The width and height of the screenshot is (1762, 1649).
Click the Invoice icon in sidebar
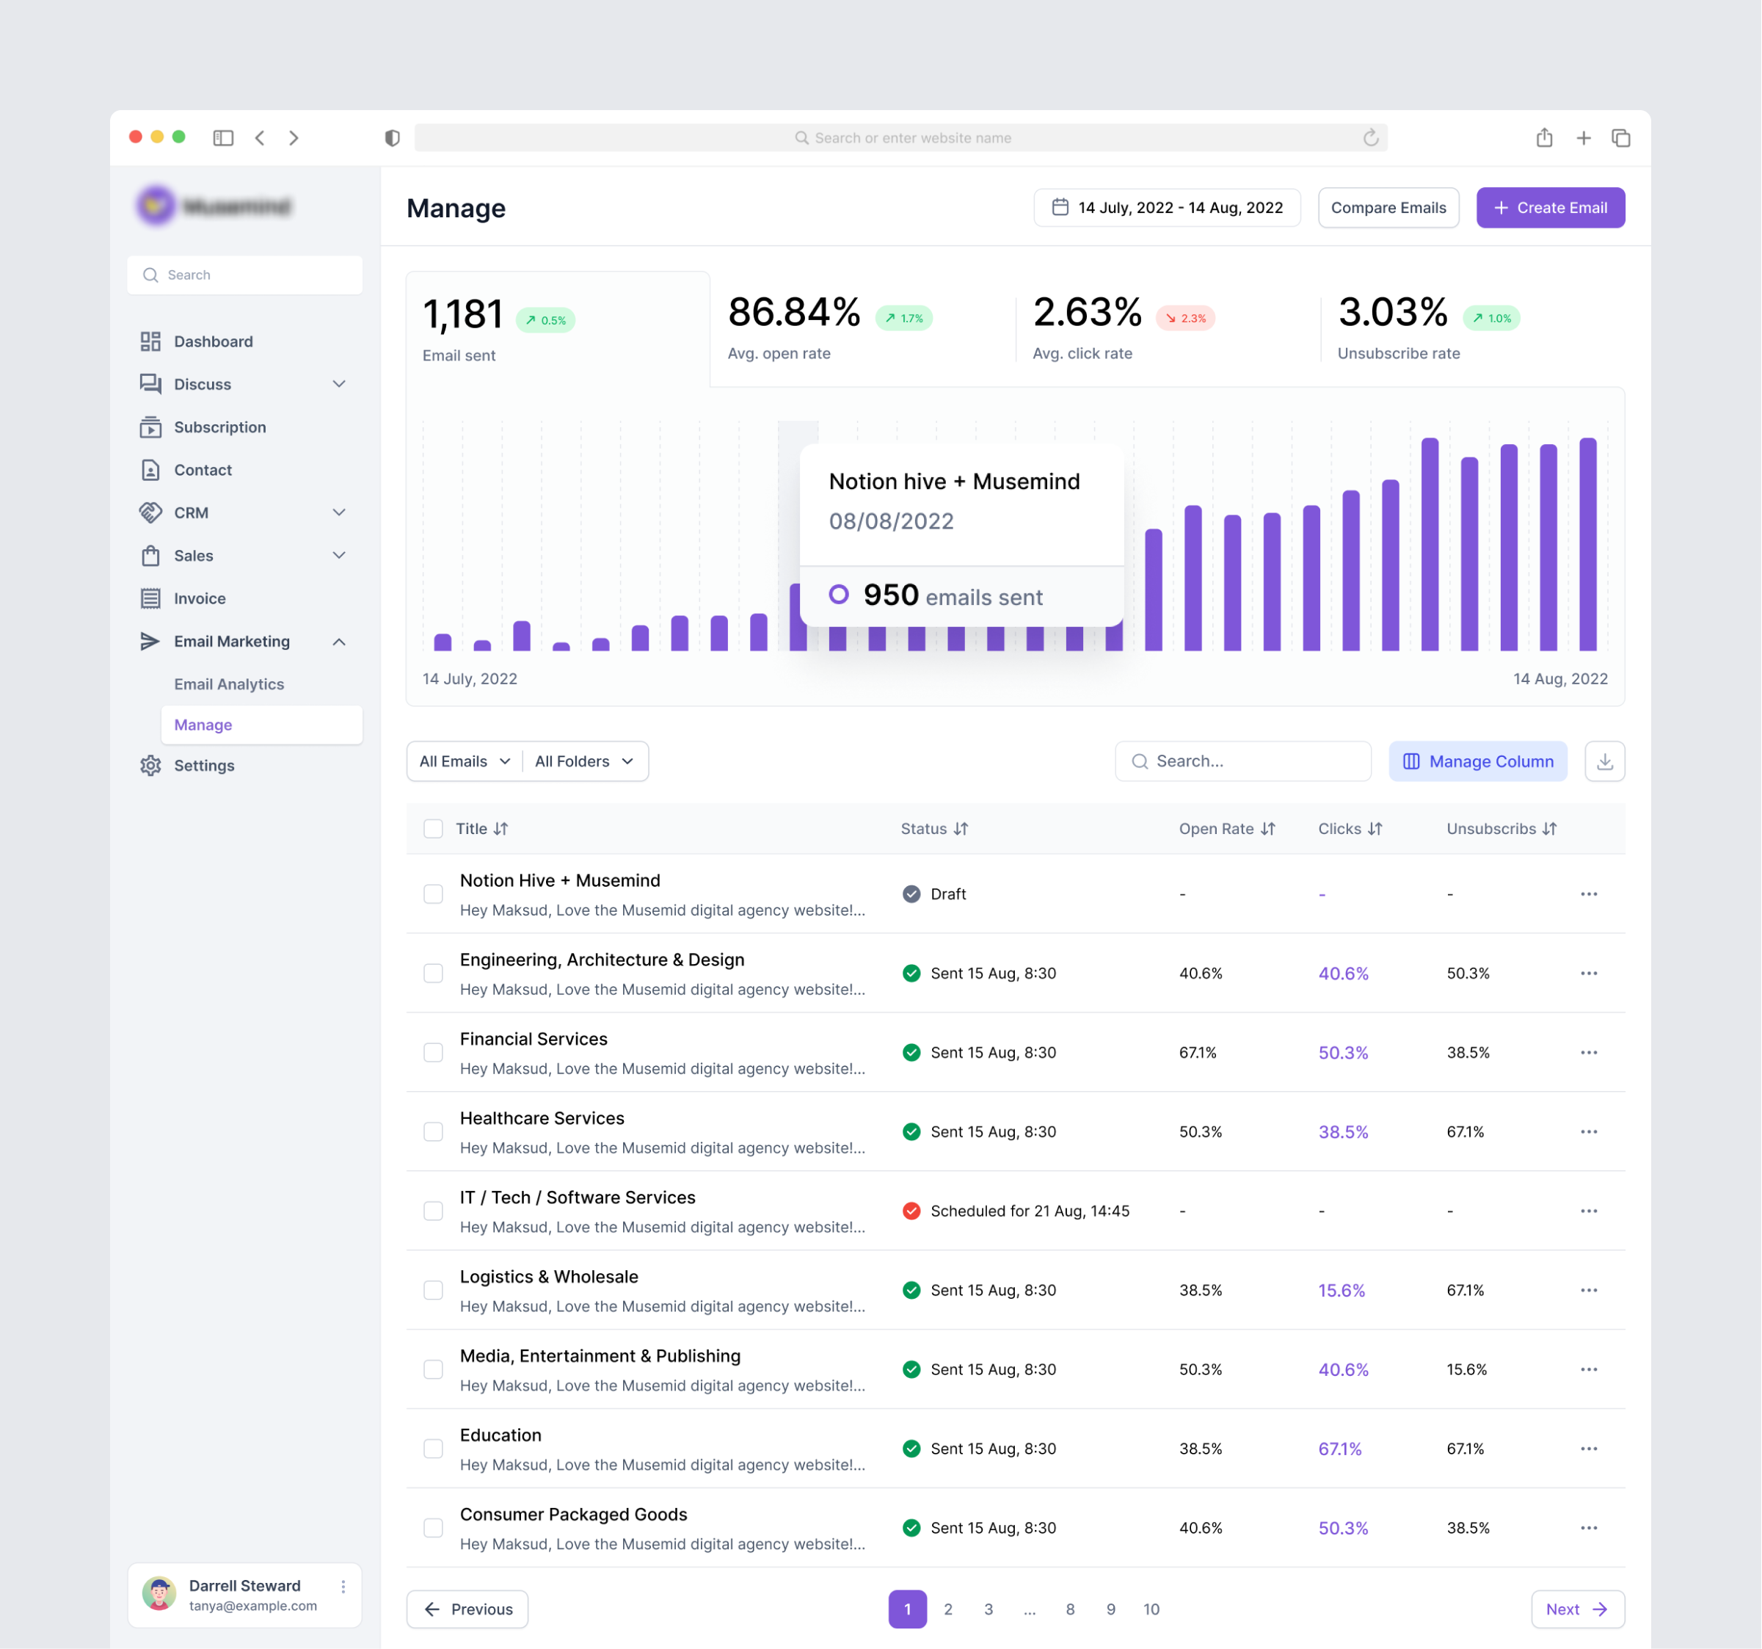pyautogui.click(x=150, y=598)
